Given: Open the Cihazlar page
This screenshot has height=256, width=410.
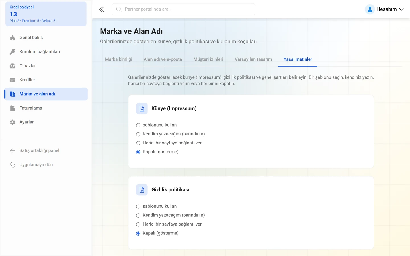Looking at the screenshot, I should coord(46,66).
